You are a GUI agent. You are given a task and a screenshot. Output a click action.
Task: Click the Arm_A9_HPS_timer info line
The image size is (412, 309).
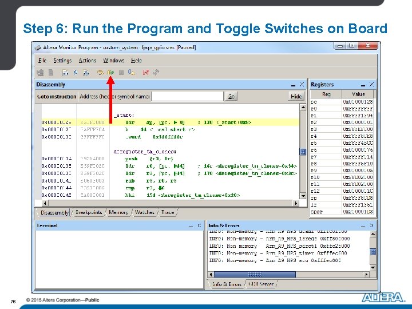click(x=278, y=253)
